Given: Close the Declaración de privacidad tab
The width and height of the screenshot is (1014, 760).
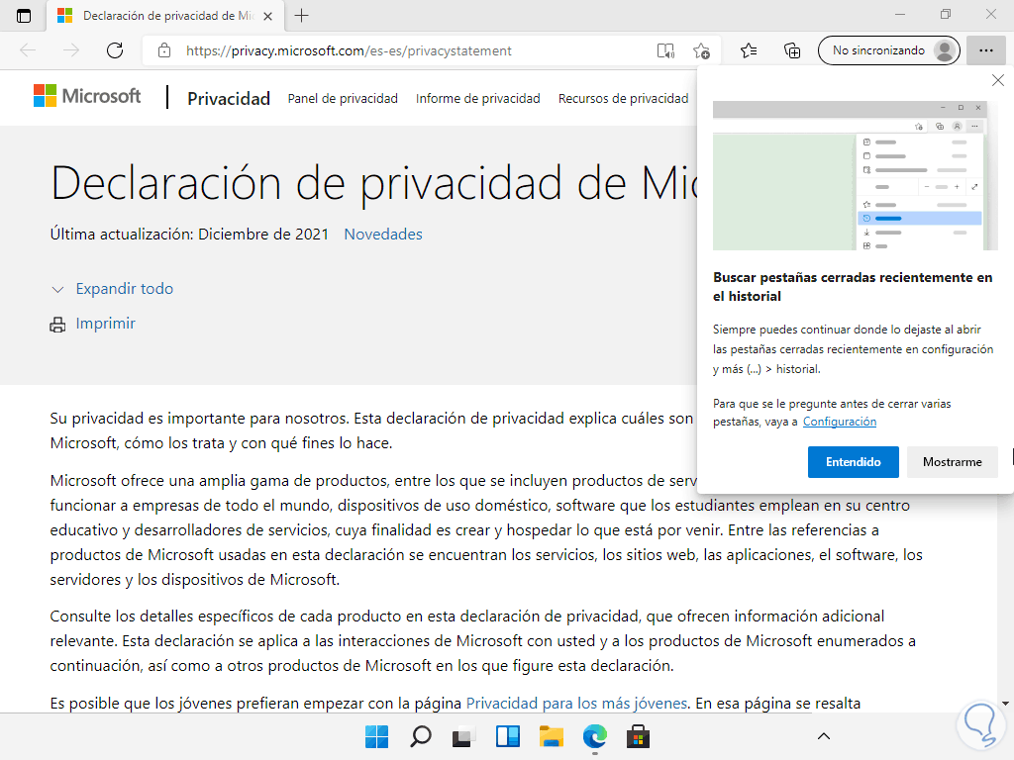Looking at the screenshot, I should pos(267,16).
